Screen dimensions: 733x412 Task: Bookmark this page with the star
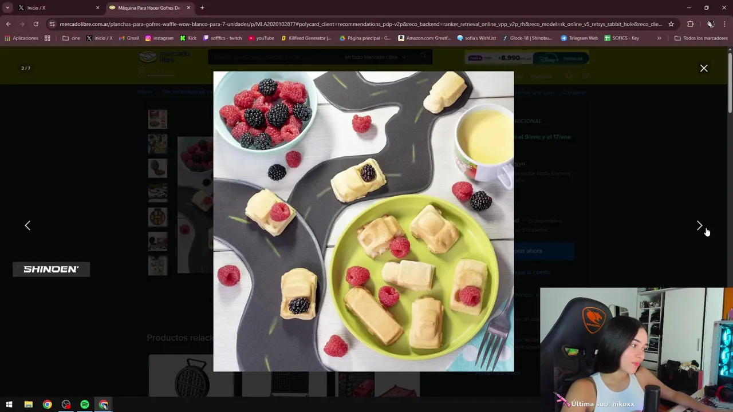[671, 24]
